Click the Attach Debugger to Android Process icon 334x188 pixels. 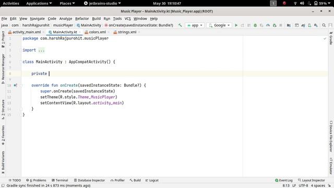click(x=275, y=25)
